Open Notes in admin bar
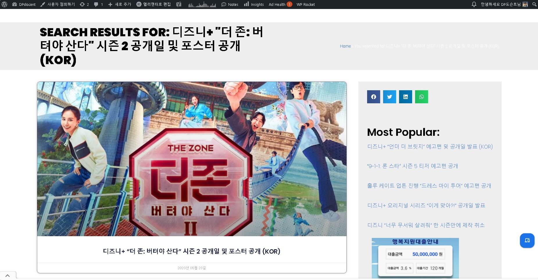The width and height of the screenshot is (538, 280). pos(230,4)
